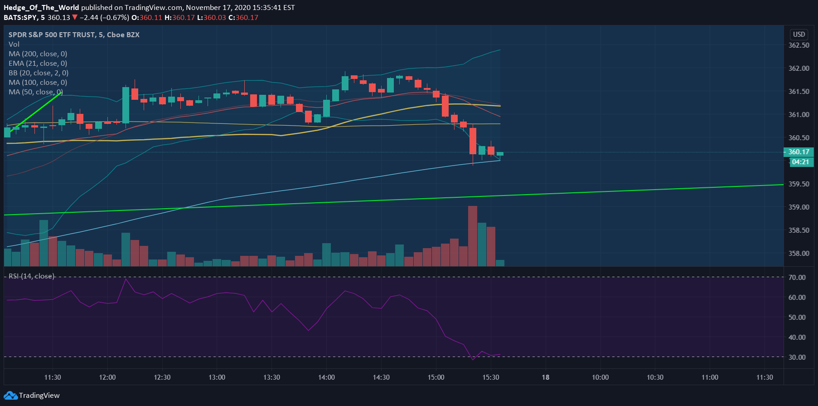The width and height of the screenshot is (818, 406).
Task: Click the 359.50 price axis label
Action: (x=799, y=184)
